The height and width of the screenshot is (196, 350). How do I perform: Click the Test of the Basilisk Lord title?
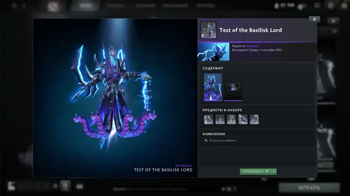coord(250,30)
